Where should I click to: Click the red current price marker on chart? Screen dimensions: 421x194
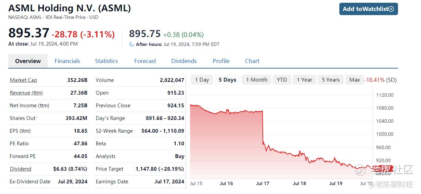(x=383, y=168)
